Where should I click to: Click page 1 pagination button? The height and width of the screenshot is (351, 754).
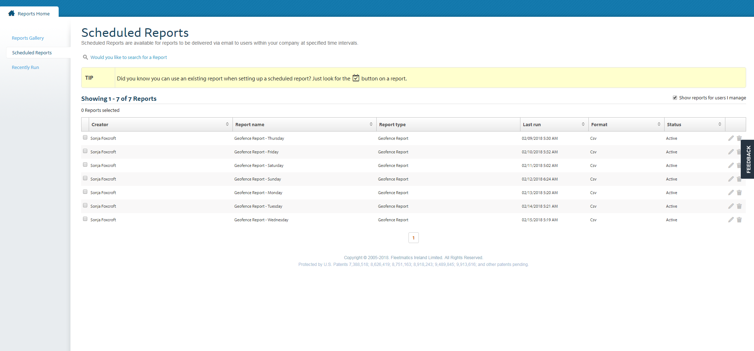413,238
